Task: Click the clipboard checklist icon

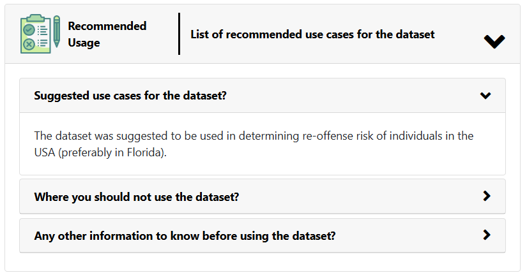Action: click(x=37, y=34)
